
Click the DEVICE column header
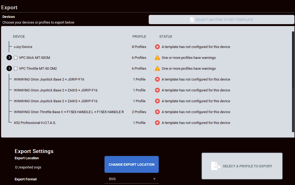coord(19,36)
